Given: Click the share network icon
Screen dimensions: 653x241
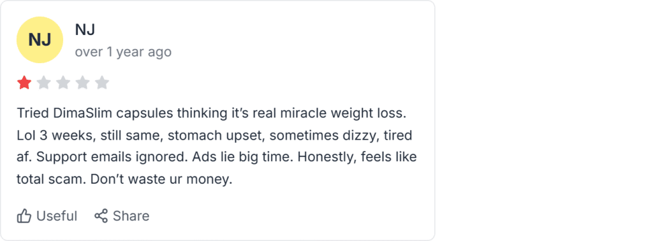Looking at the screenshot, I should [x=101, y=215].
